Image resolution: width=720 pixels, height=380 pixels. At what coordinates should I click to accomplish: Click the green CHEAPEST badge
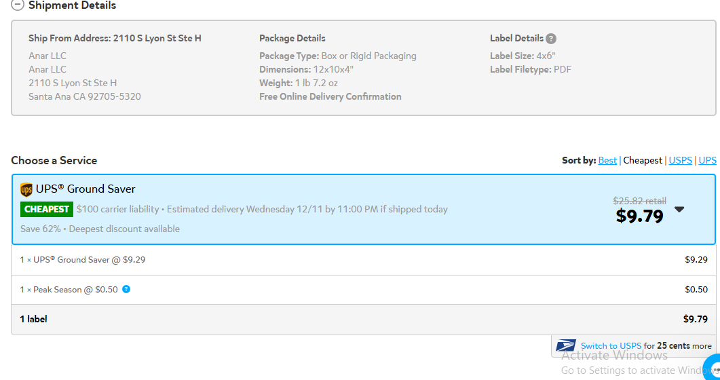coord(47,209)
